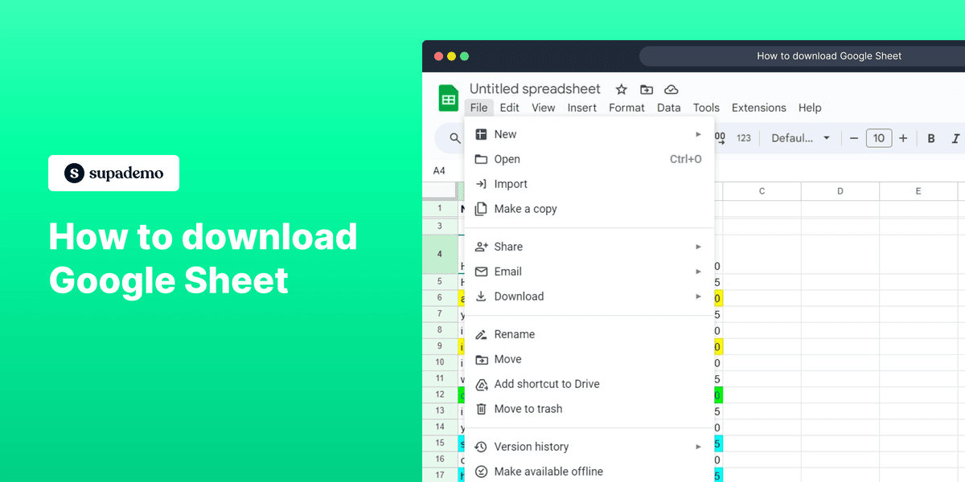Open the Default font dropdown
The width and height of the screenshot is (965, 482).
pyautogui.click(x=799, y=137)
